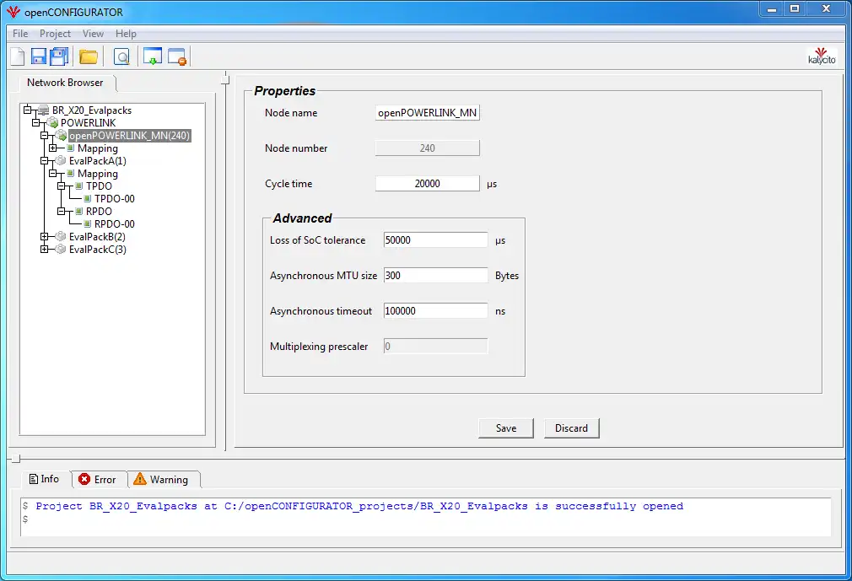The width and height of the screenshot is (852, 581).
Task: Click the Save Project As double-floppy icon
Action: (x=59, y=56)
